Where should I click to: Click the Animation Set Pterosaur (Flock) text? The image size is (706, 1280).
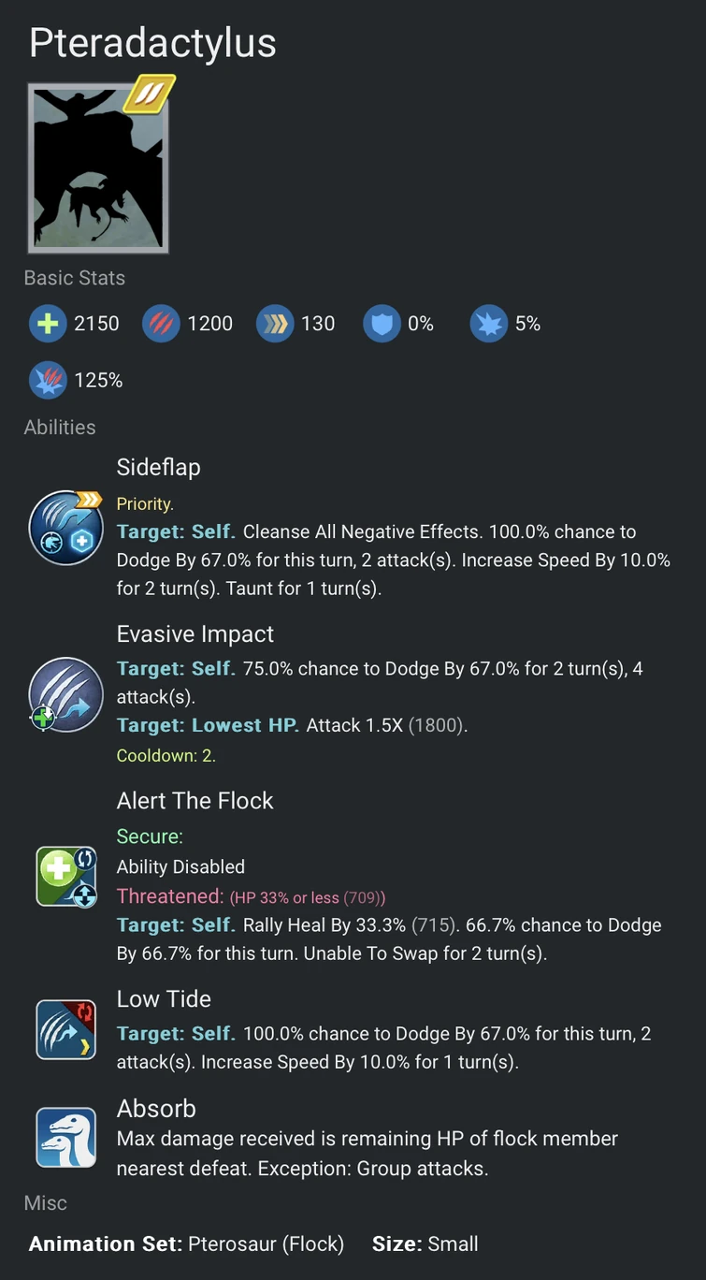[186, 1244]
